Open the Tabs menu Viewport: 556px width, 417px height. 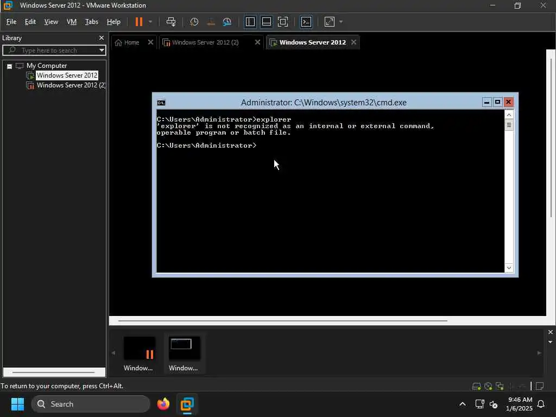pos(91,22)
